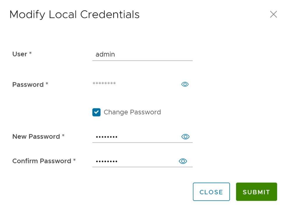Image resolution: width=283 pixels, height=207 pixels.
Task: Click the Change Password checkbox label text
Action: pyautogui.click(x=132, y=112)
